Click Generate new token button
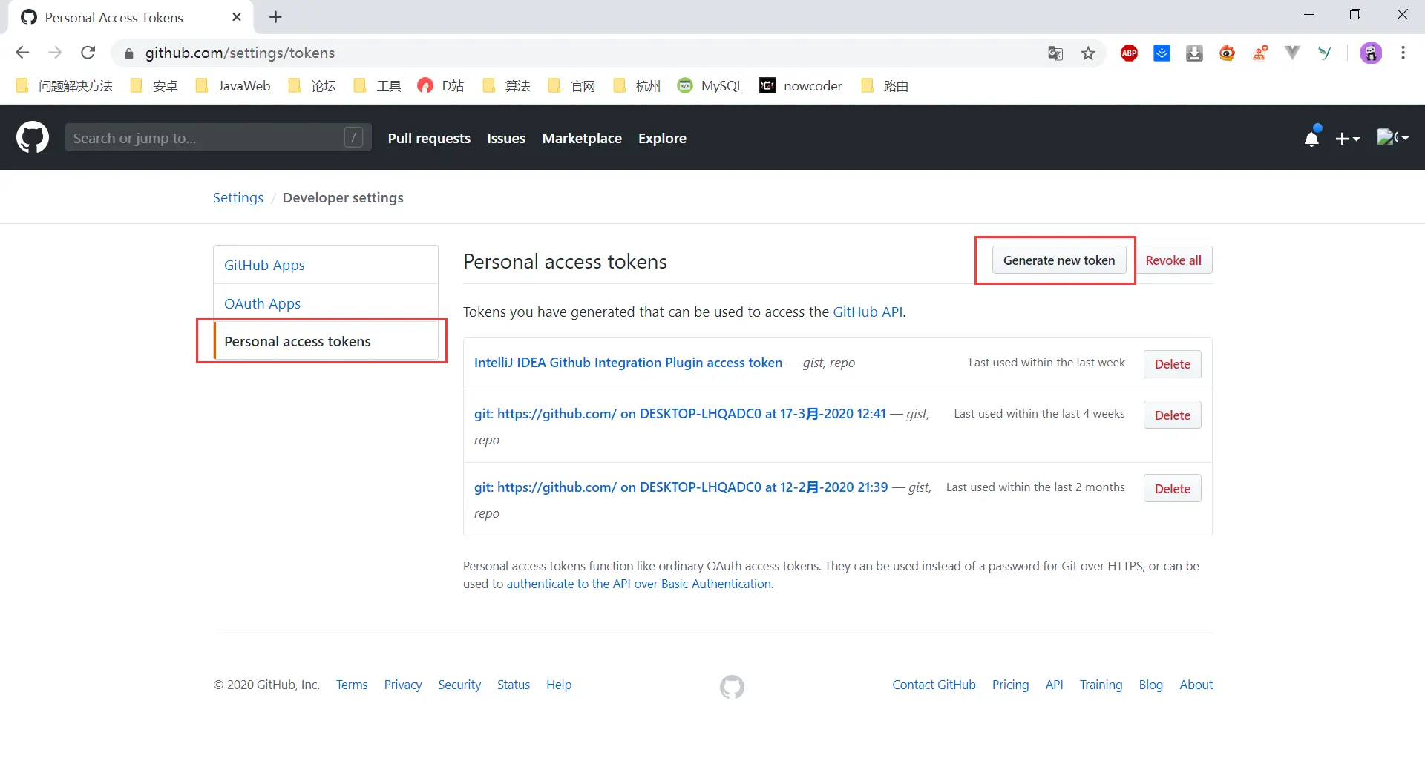The image size is (1425, 764). [1058, 260]
